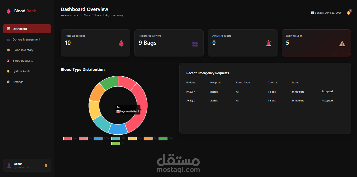Image resolution: width=357 pixels, height=177 pixels.
Task: Toggle B- legend item in chart
Action: tap(150, 138)
